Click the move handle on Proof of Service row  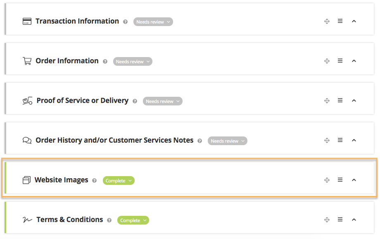[327, 100]
